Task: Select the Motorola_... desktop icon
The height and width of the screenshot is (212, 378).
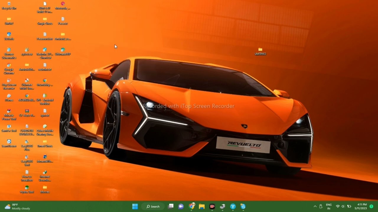Action: point(63,6)
